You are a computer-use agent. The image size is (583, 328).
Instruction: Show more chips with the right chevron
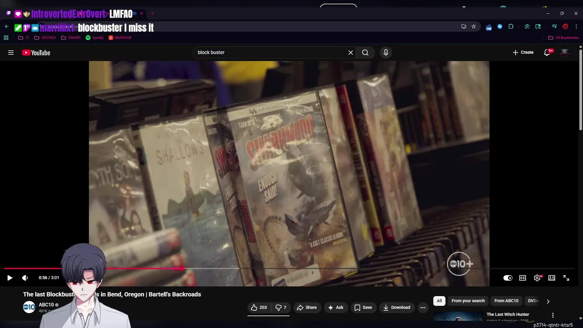click(548, 301)
